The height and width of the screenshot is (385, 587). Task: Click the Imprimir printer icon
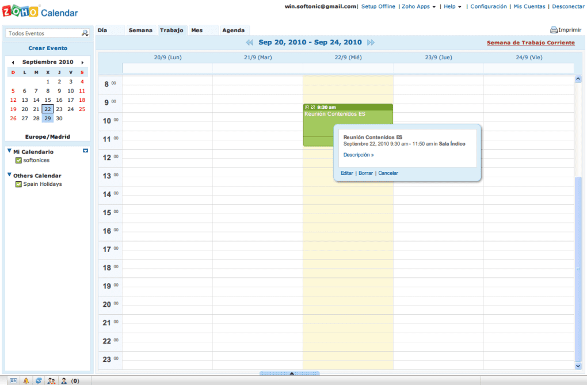(x=554, y=29)
